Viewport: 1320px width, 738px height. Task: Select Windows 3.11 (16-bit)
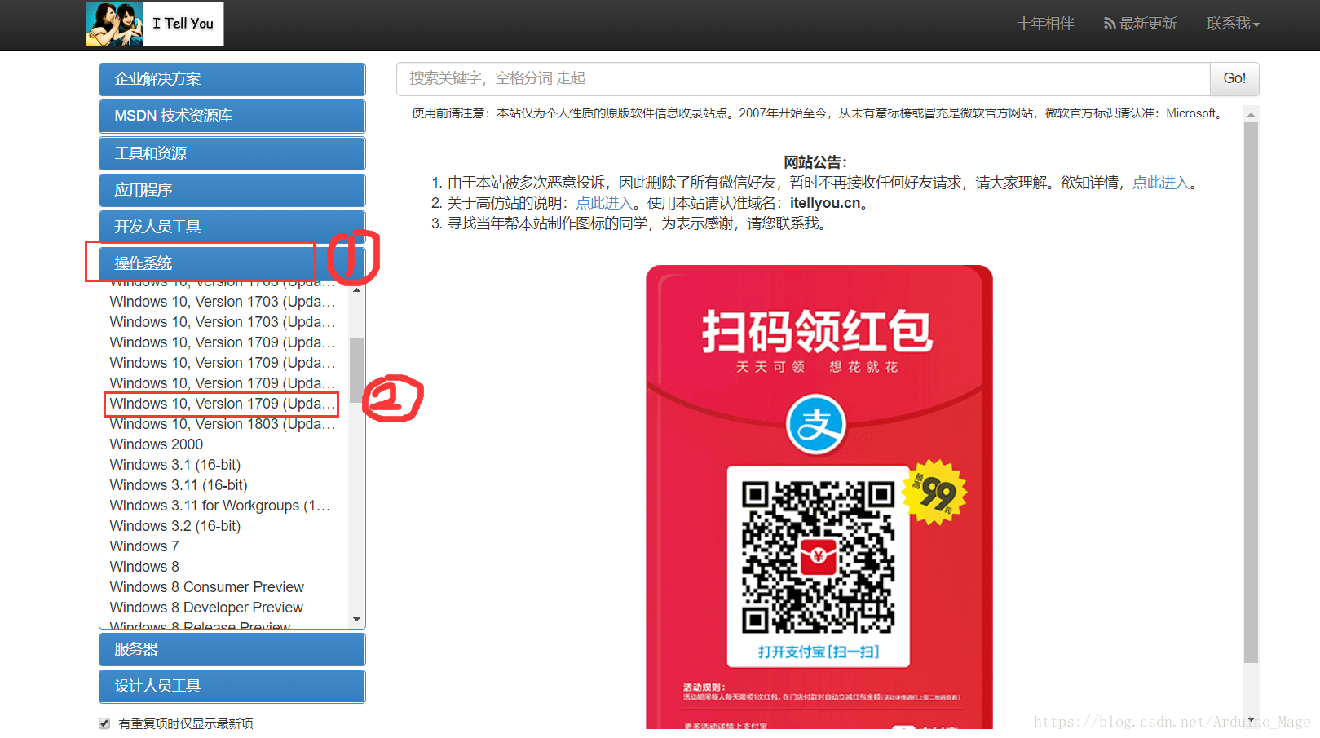[179, 485]
